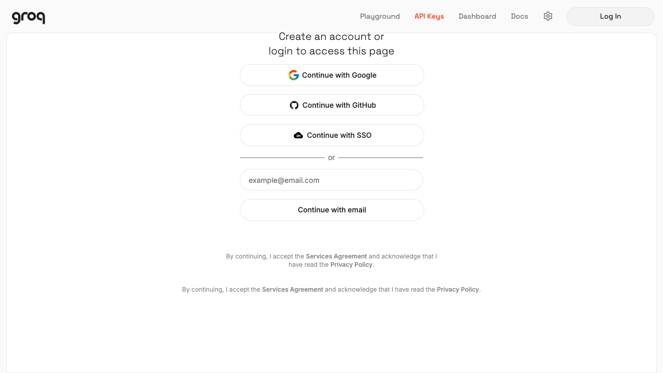Choose Continue with SSO
Image resolution: width=663 pixels, height=373 pixels.
332,135
